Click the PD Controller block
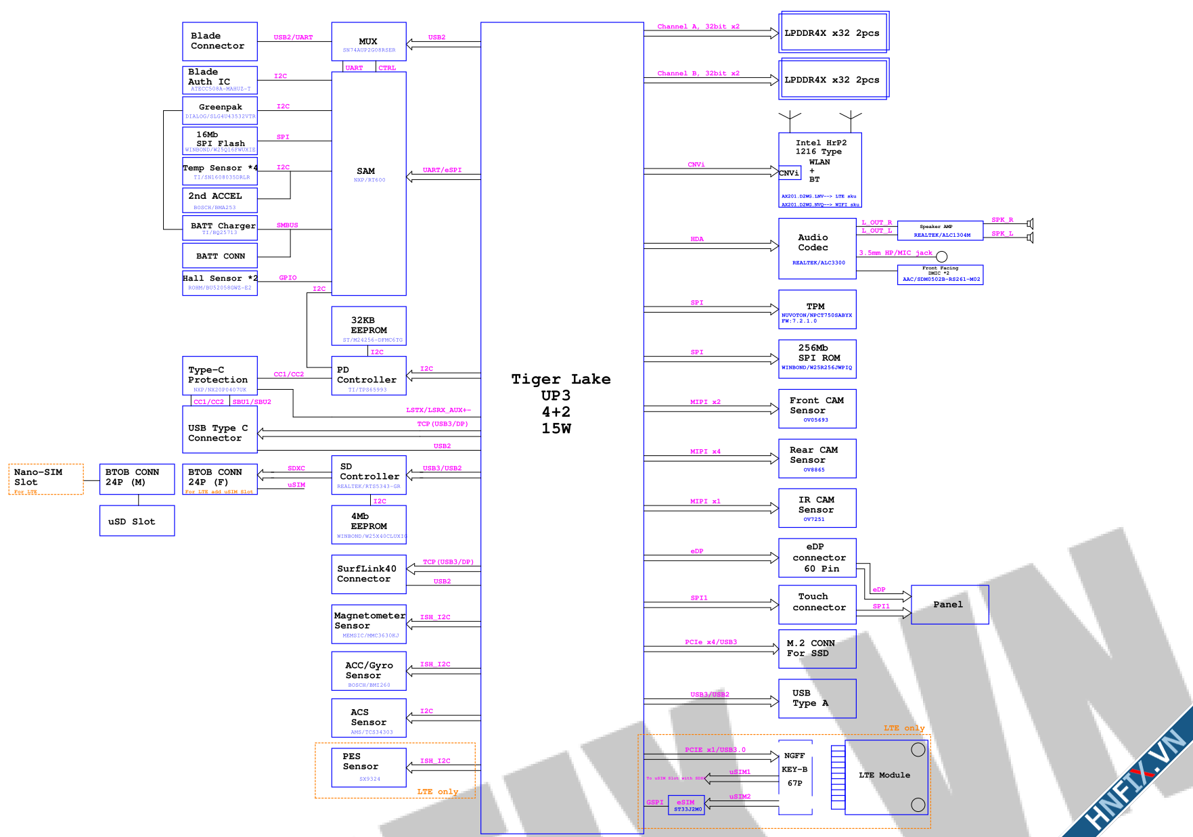Viewport: 1193px width, 837px height. click(368, 376)
